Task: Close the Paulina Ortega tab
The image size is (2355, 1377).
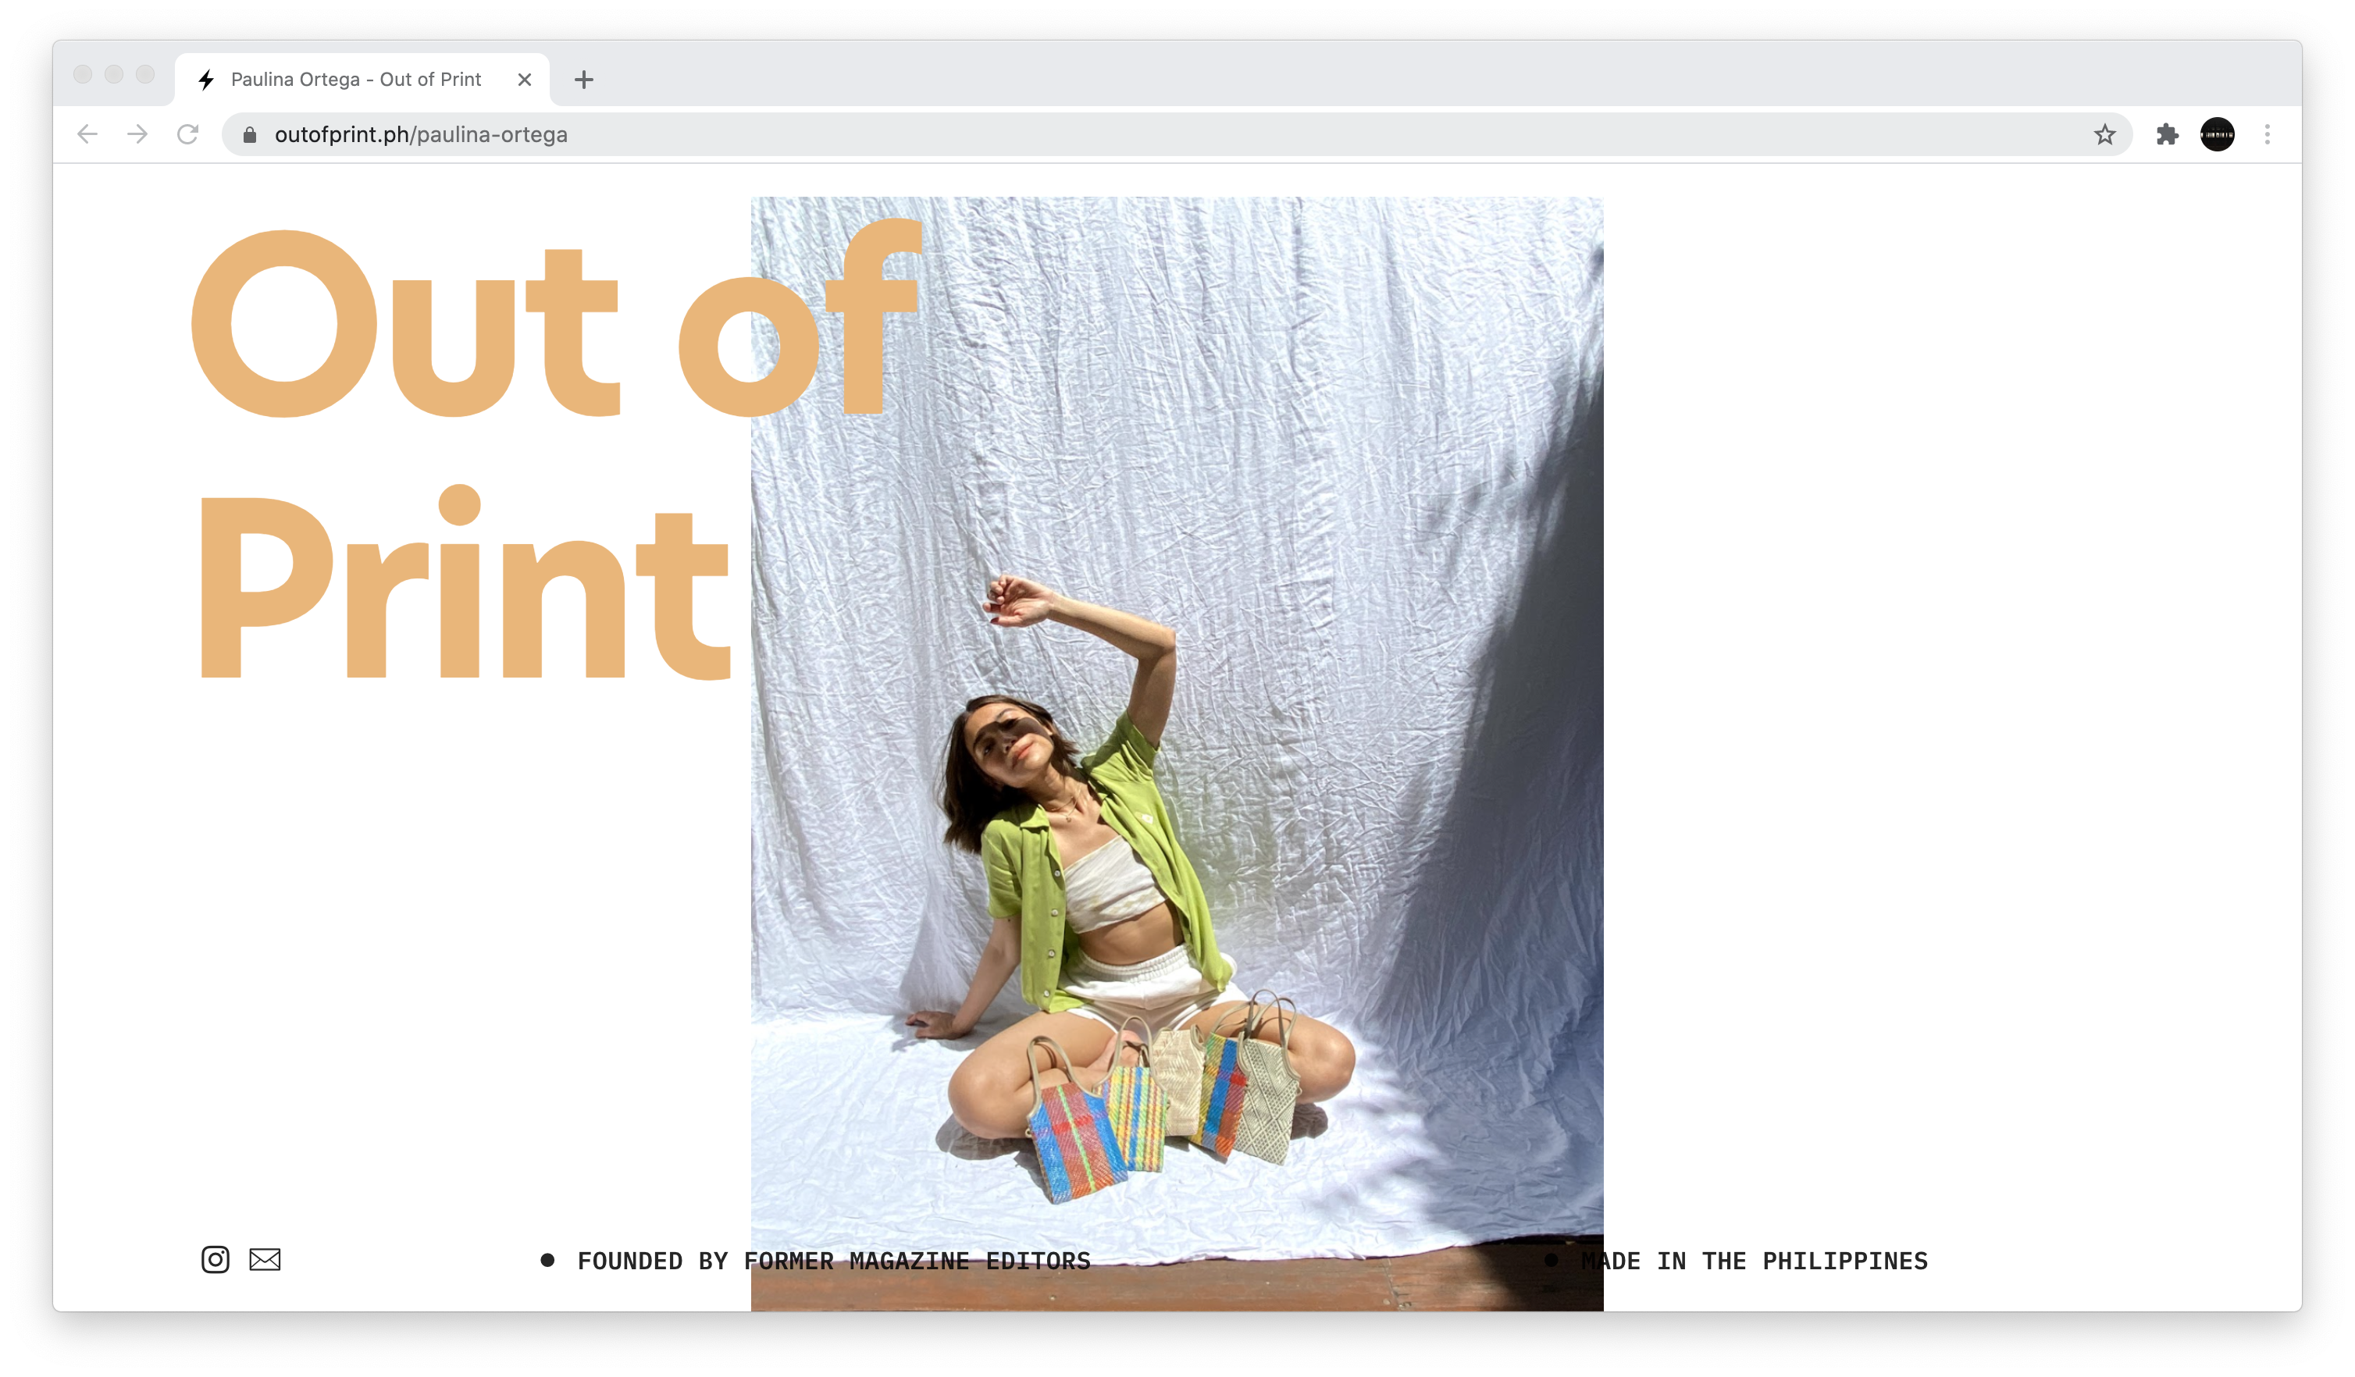Action: click(524, 80)
